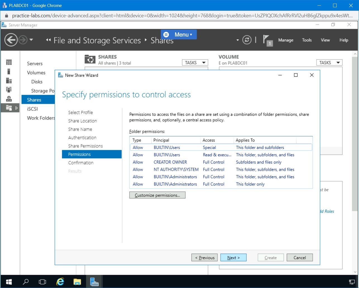
Task: Go to Share Name wizard step
Action: (80, 129)
